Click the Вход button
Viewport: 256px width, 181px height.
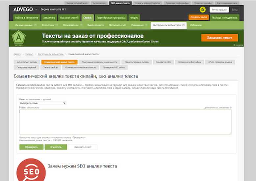235,10
